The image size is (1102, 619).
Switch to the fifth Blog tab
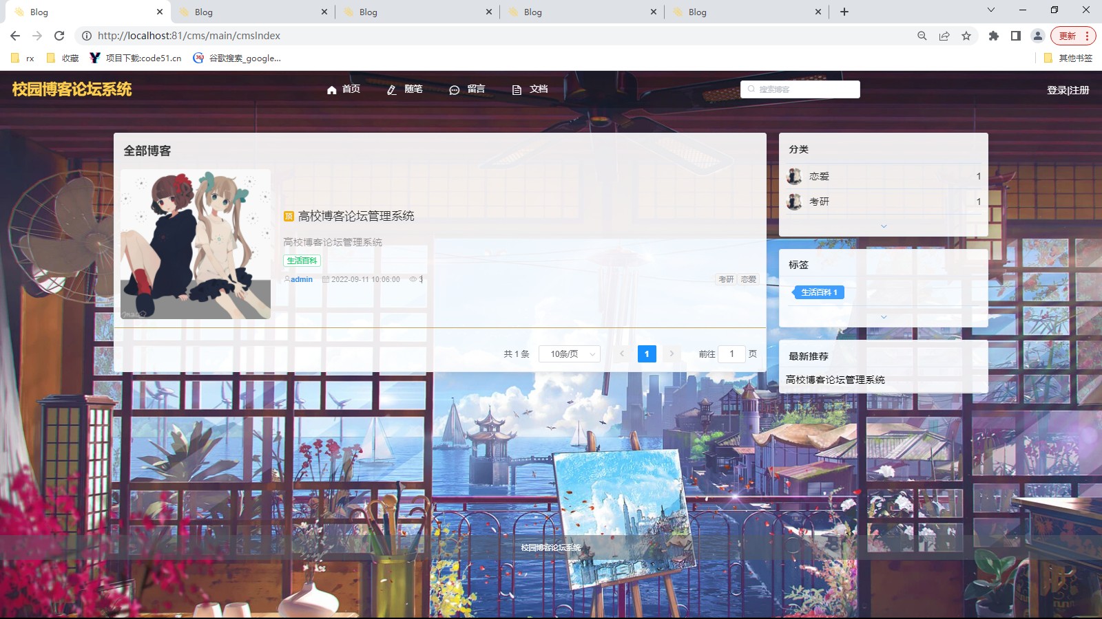pyautogui.click(x=746, y=12)
